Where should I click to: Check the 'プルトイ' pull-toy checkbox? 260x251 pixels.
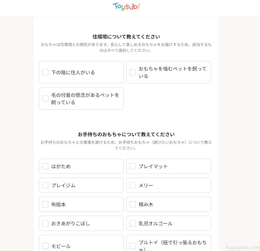click(x=133, y=246)
